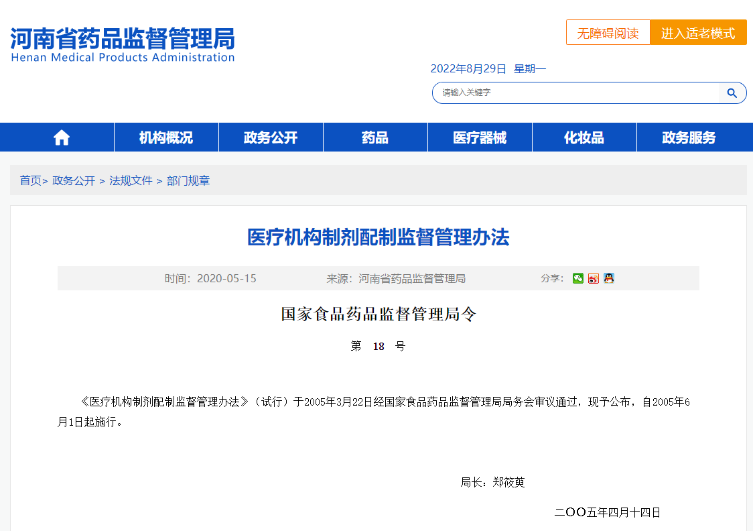Share article via Weibo icon
753x531 pixels.
tap(593, 278)
